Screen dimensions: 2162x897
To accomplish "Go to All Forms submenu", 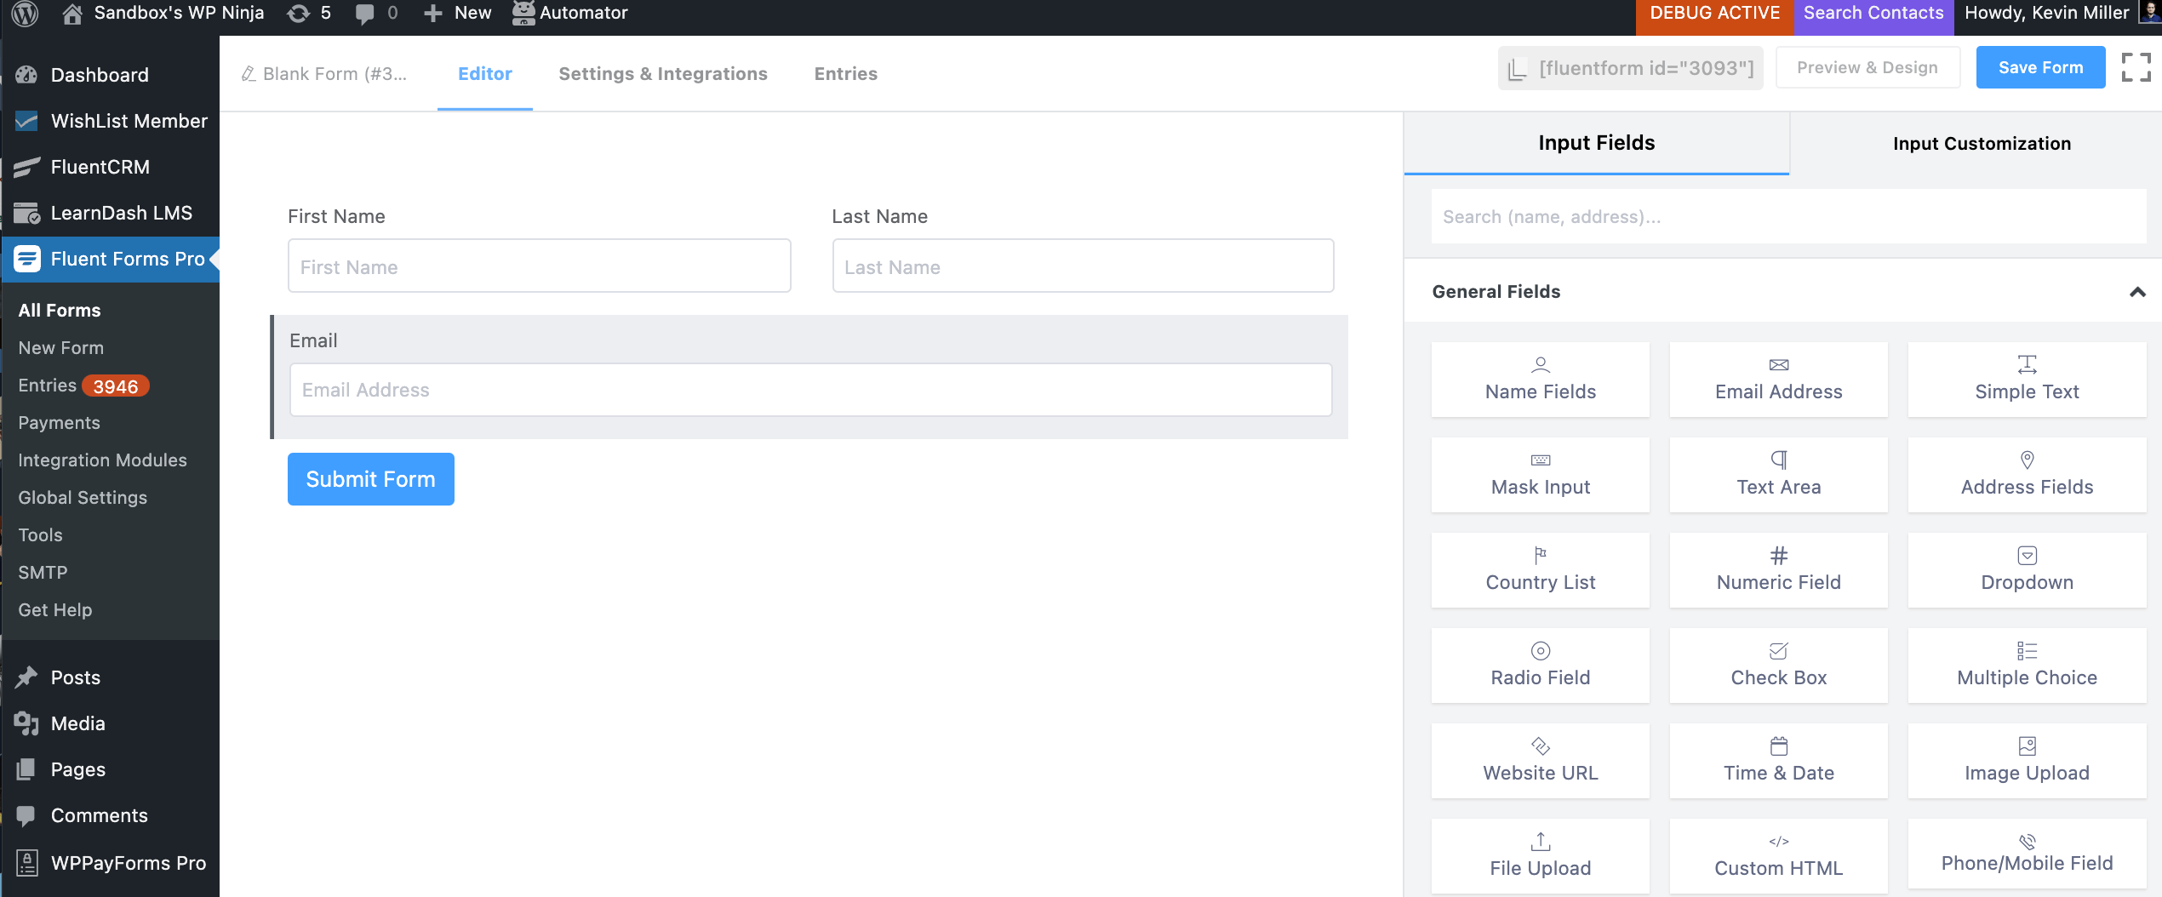I will [60, 311].
